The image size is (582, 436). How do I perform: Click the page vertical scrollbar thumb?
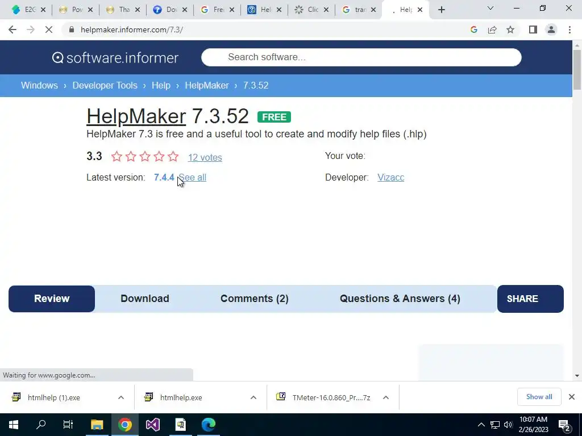pos(577,70)
